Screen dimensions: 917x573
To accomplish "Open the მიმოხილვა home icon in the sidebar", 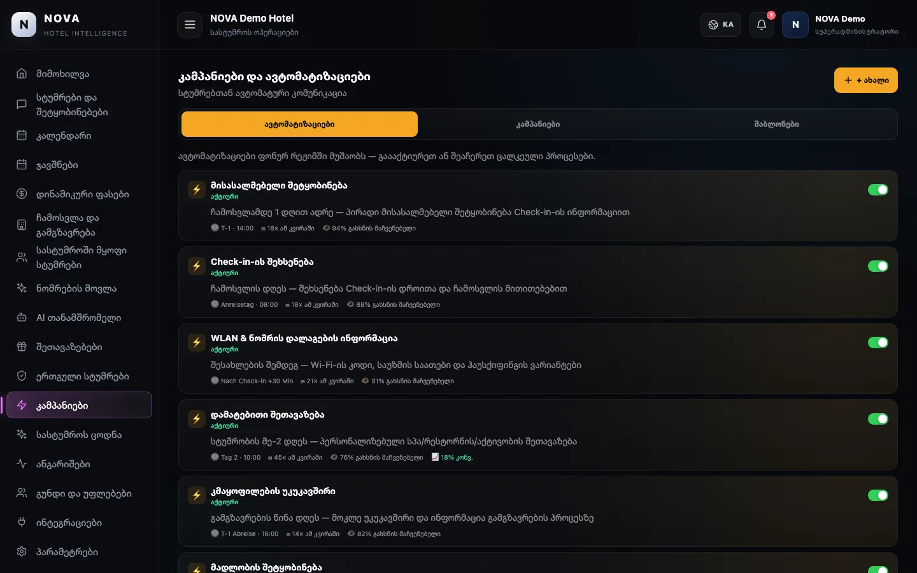I will (22, 74).
